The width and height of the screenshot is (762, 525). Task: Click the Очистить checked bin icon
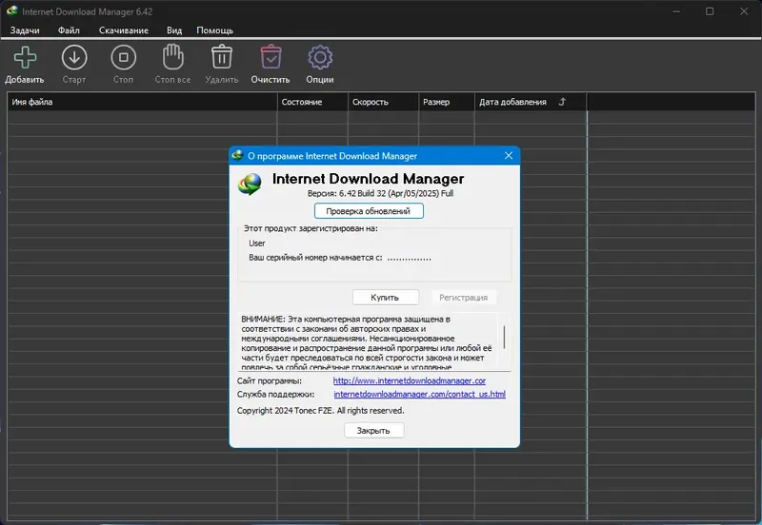(271, 58)
